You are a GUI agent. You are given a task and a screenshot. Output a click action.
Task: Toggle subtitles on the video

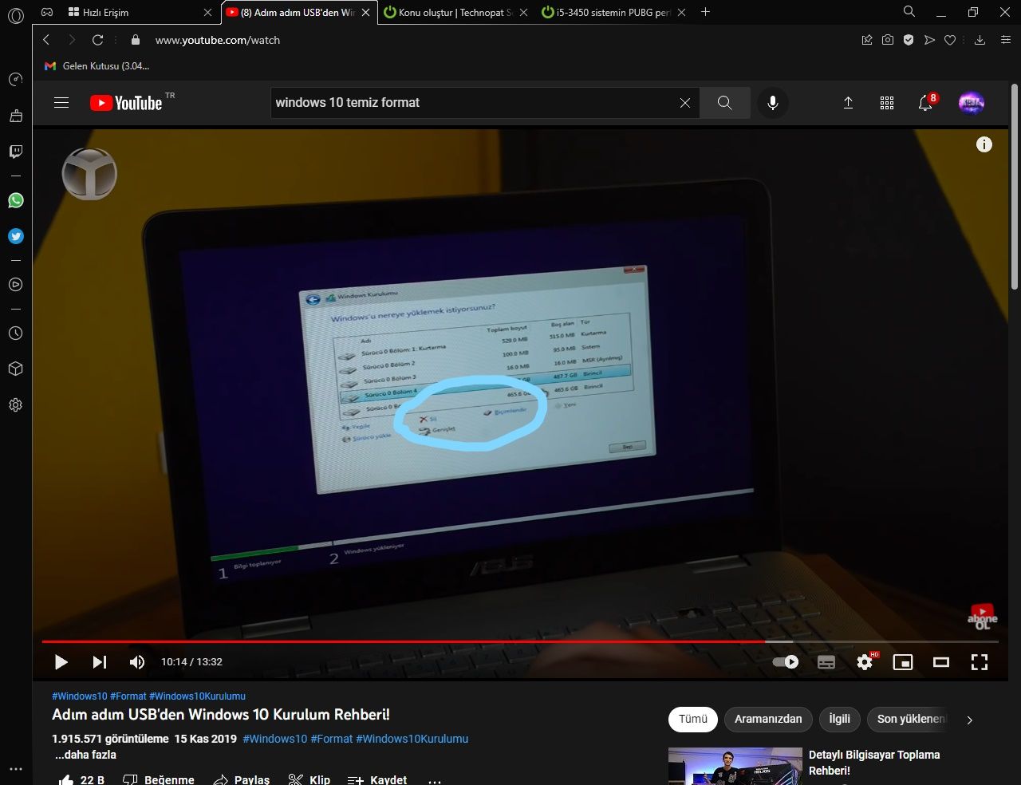[826, 662]
